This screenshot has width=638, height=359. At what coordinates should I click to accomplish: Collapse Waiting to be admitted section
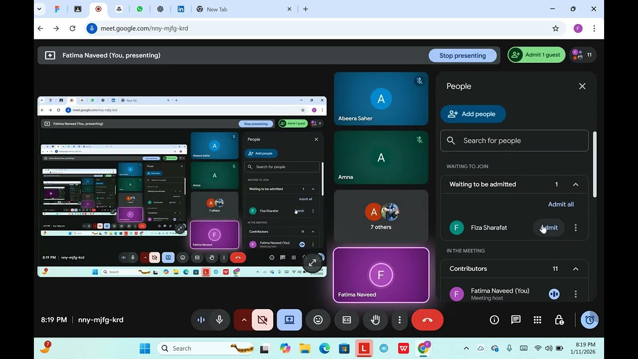coord(576,184)
